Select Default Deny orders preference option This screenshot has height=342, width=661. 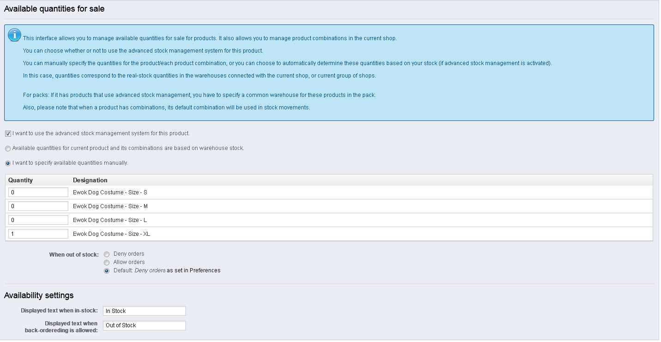107,271
